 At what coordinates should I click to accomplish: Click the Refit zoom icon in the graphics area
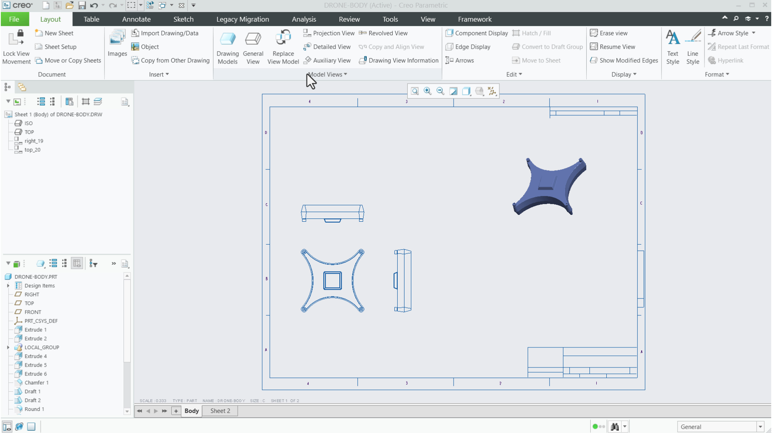point(415,91)
